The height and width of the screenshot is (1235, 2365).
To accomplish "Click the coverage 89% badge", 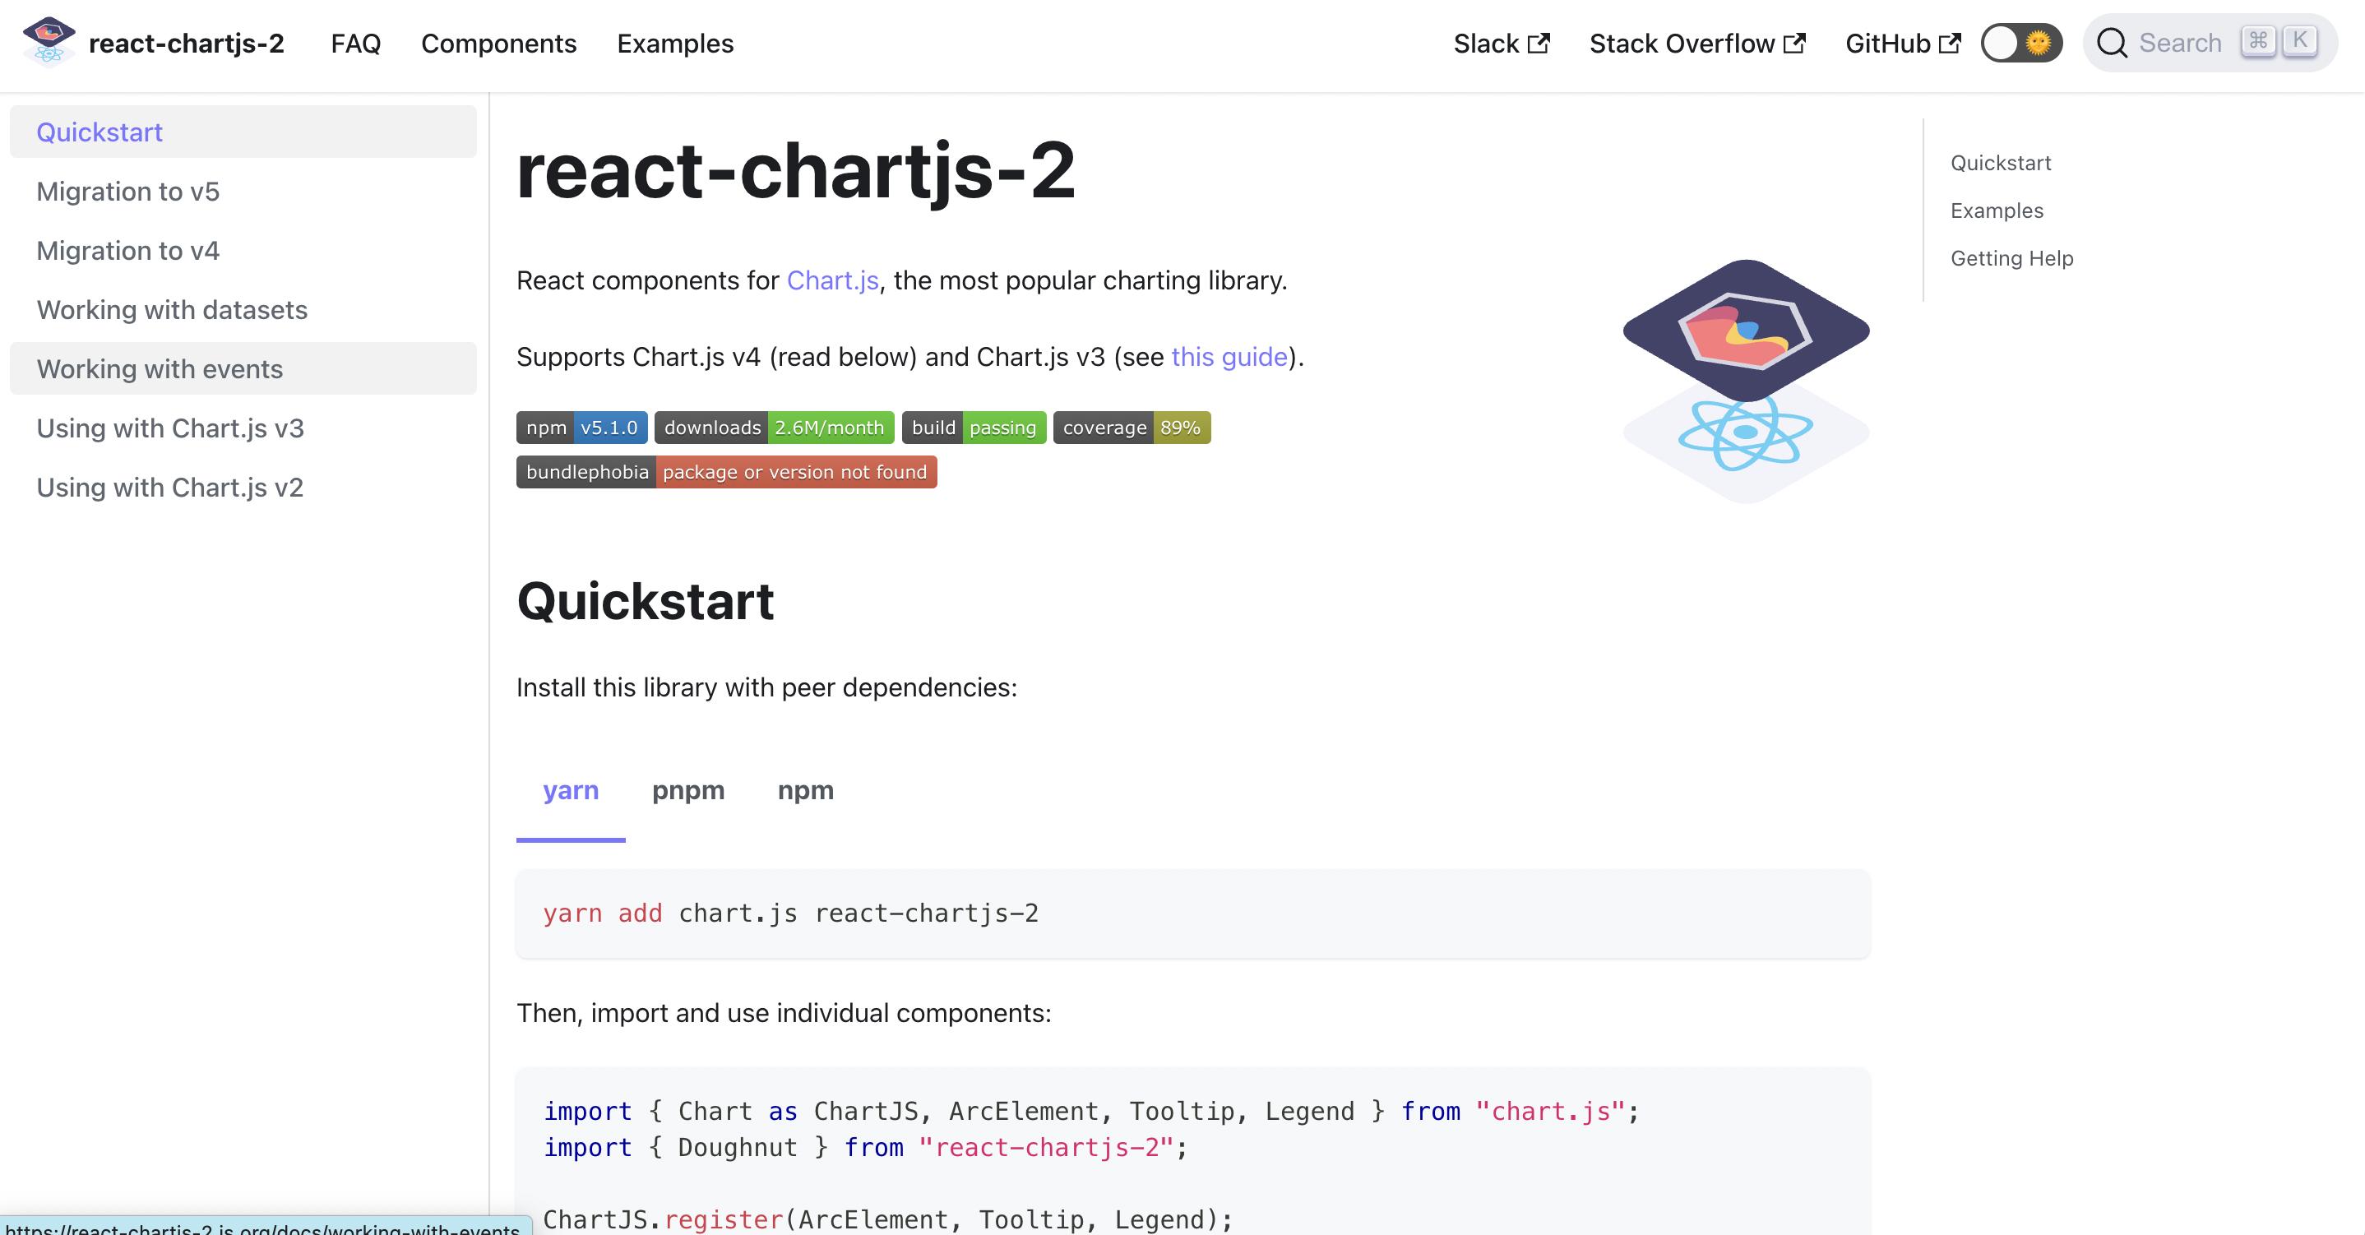I will pyautogui.click(x=1132, y=427).
